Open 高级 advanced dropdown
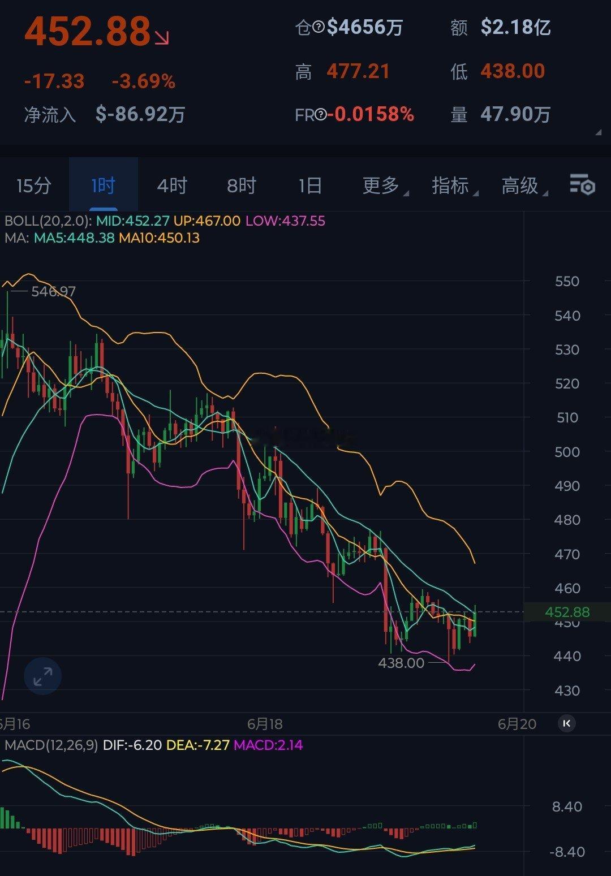The width and height of the screenshot is (611, 876). point(524,185)
